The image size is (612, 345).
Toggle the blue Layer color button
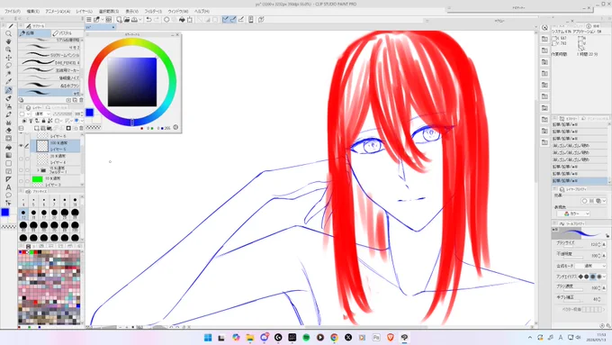(x=76, y=121)
